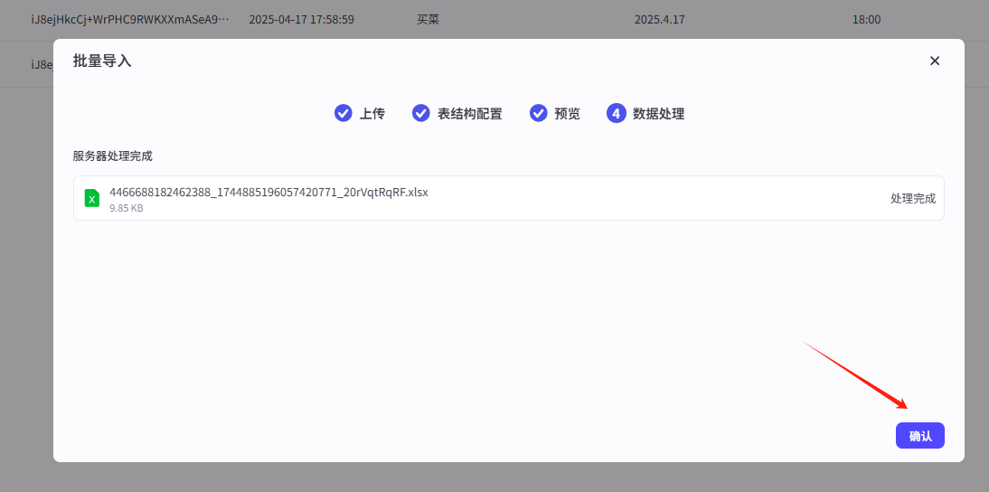Click the 处理完成 status text
Viewport: 989px width, 492px height.
click(913, 199)
